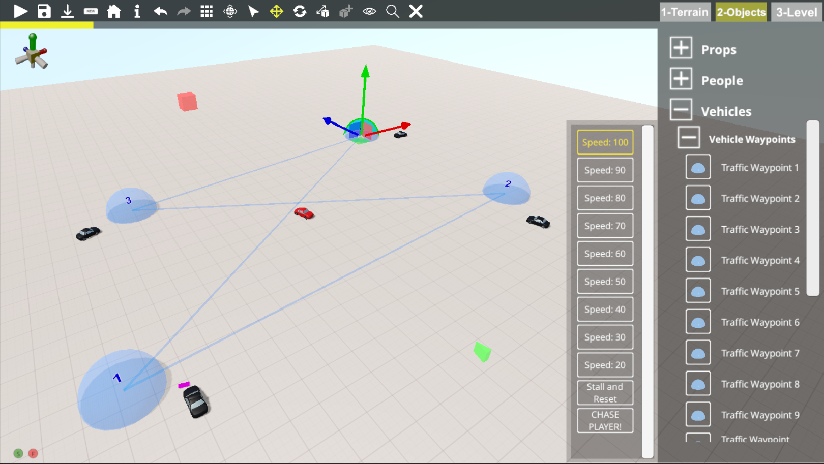Set waypoint speed to 70

605,226
